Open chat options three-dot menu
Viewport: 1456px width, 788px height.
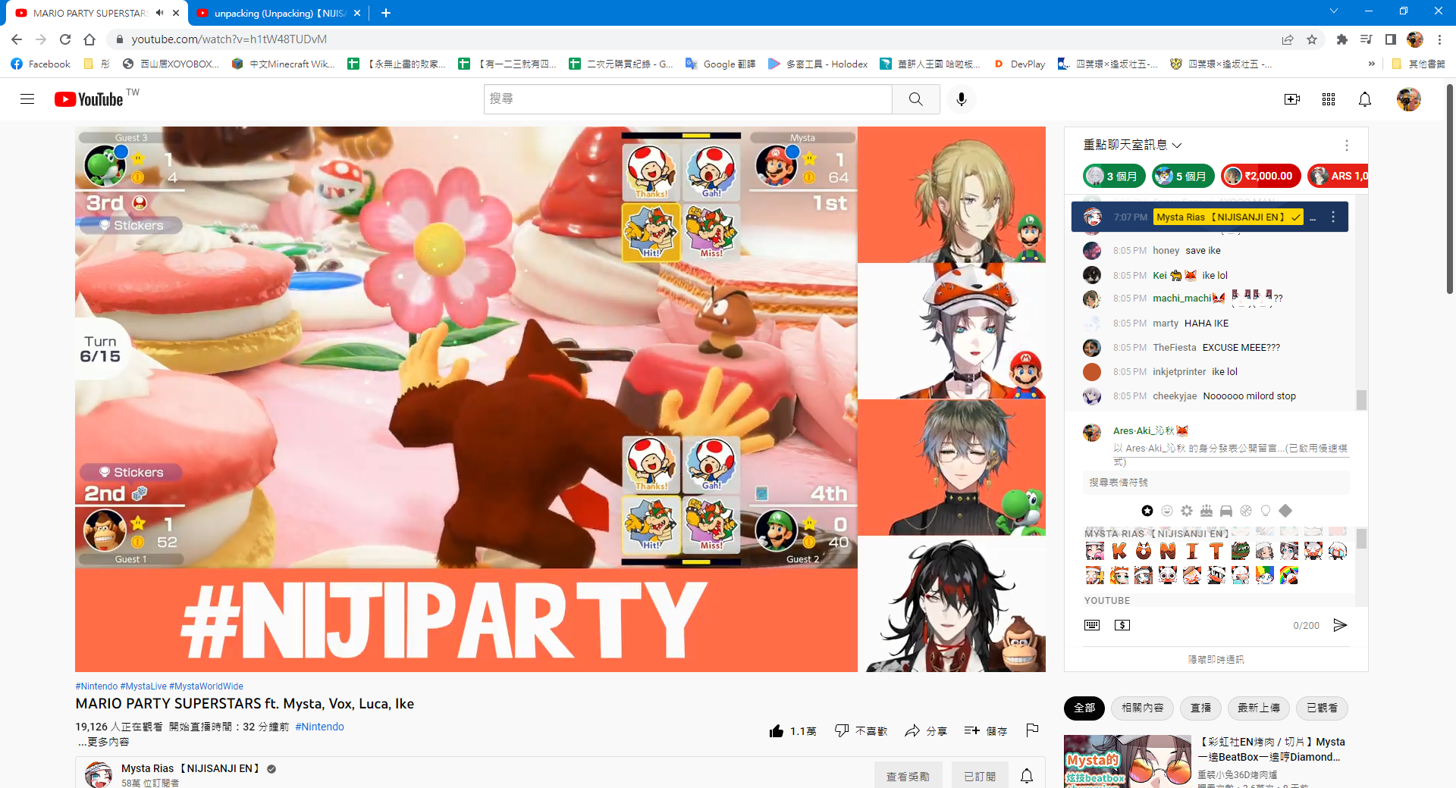(x=1347, y=145)
